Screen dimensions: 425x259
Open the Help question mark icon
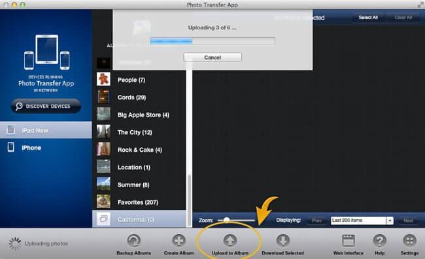pos(379,241)
